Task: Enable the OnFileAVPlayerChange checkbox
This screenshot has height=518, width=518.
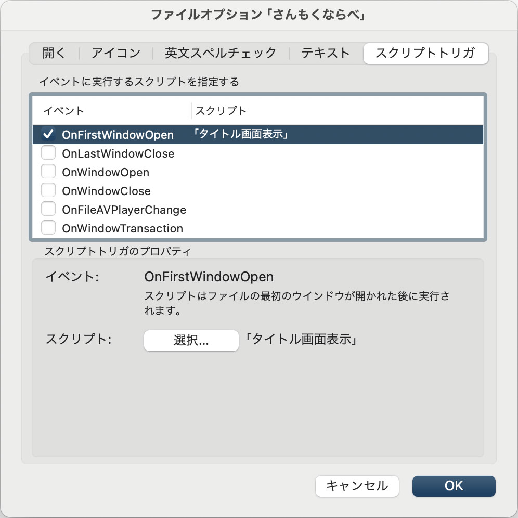Action: click(48, 209)
